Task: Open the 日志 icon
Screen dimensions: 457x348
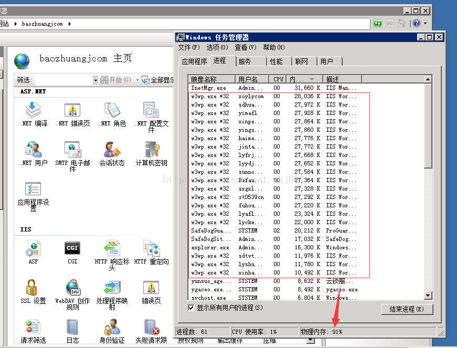Action: coord(72,327)
